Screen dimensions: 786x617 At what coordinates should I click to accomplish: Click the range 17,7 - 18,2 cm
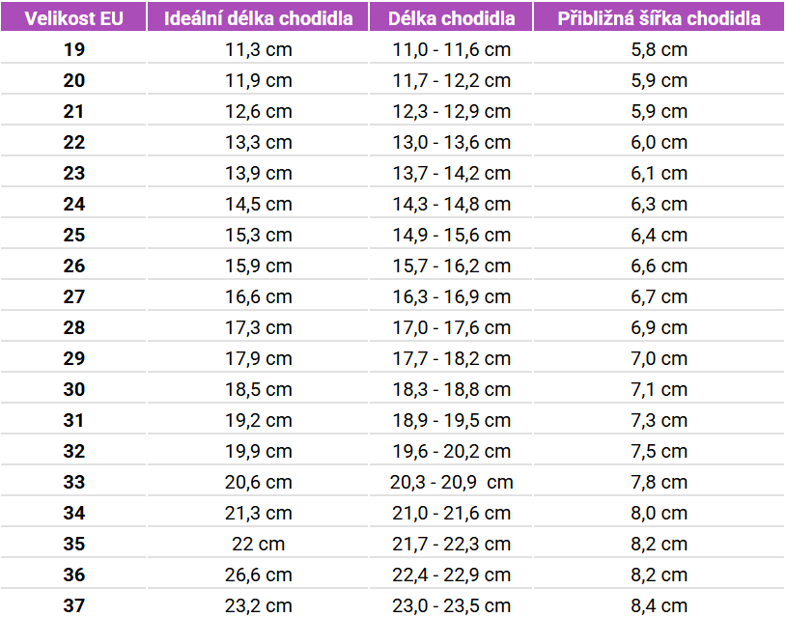point(451,358)
